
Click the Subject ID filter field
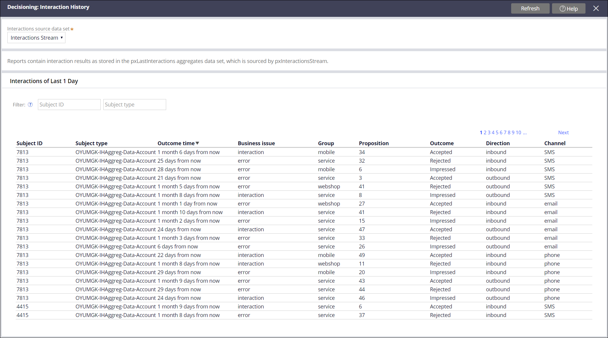(x=69, y=105)
